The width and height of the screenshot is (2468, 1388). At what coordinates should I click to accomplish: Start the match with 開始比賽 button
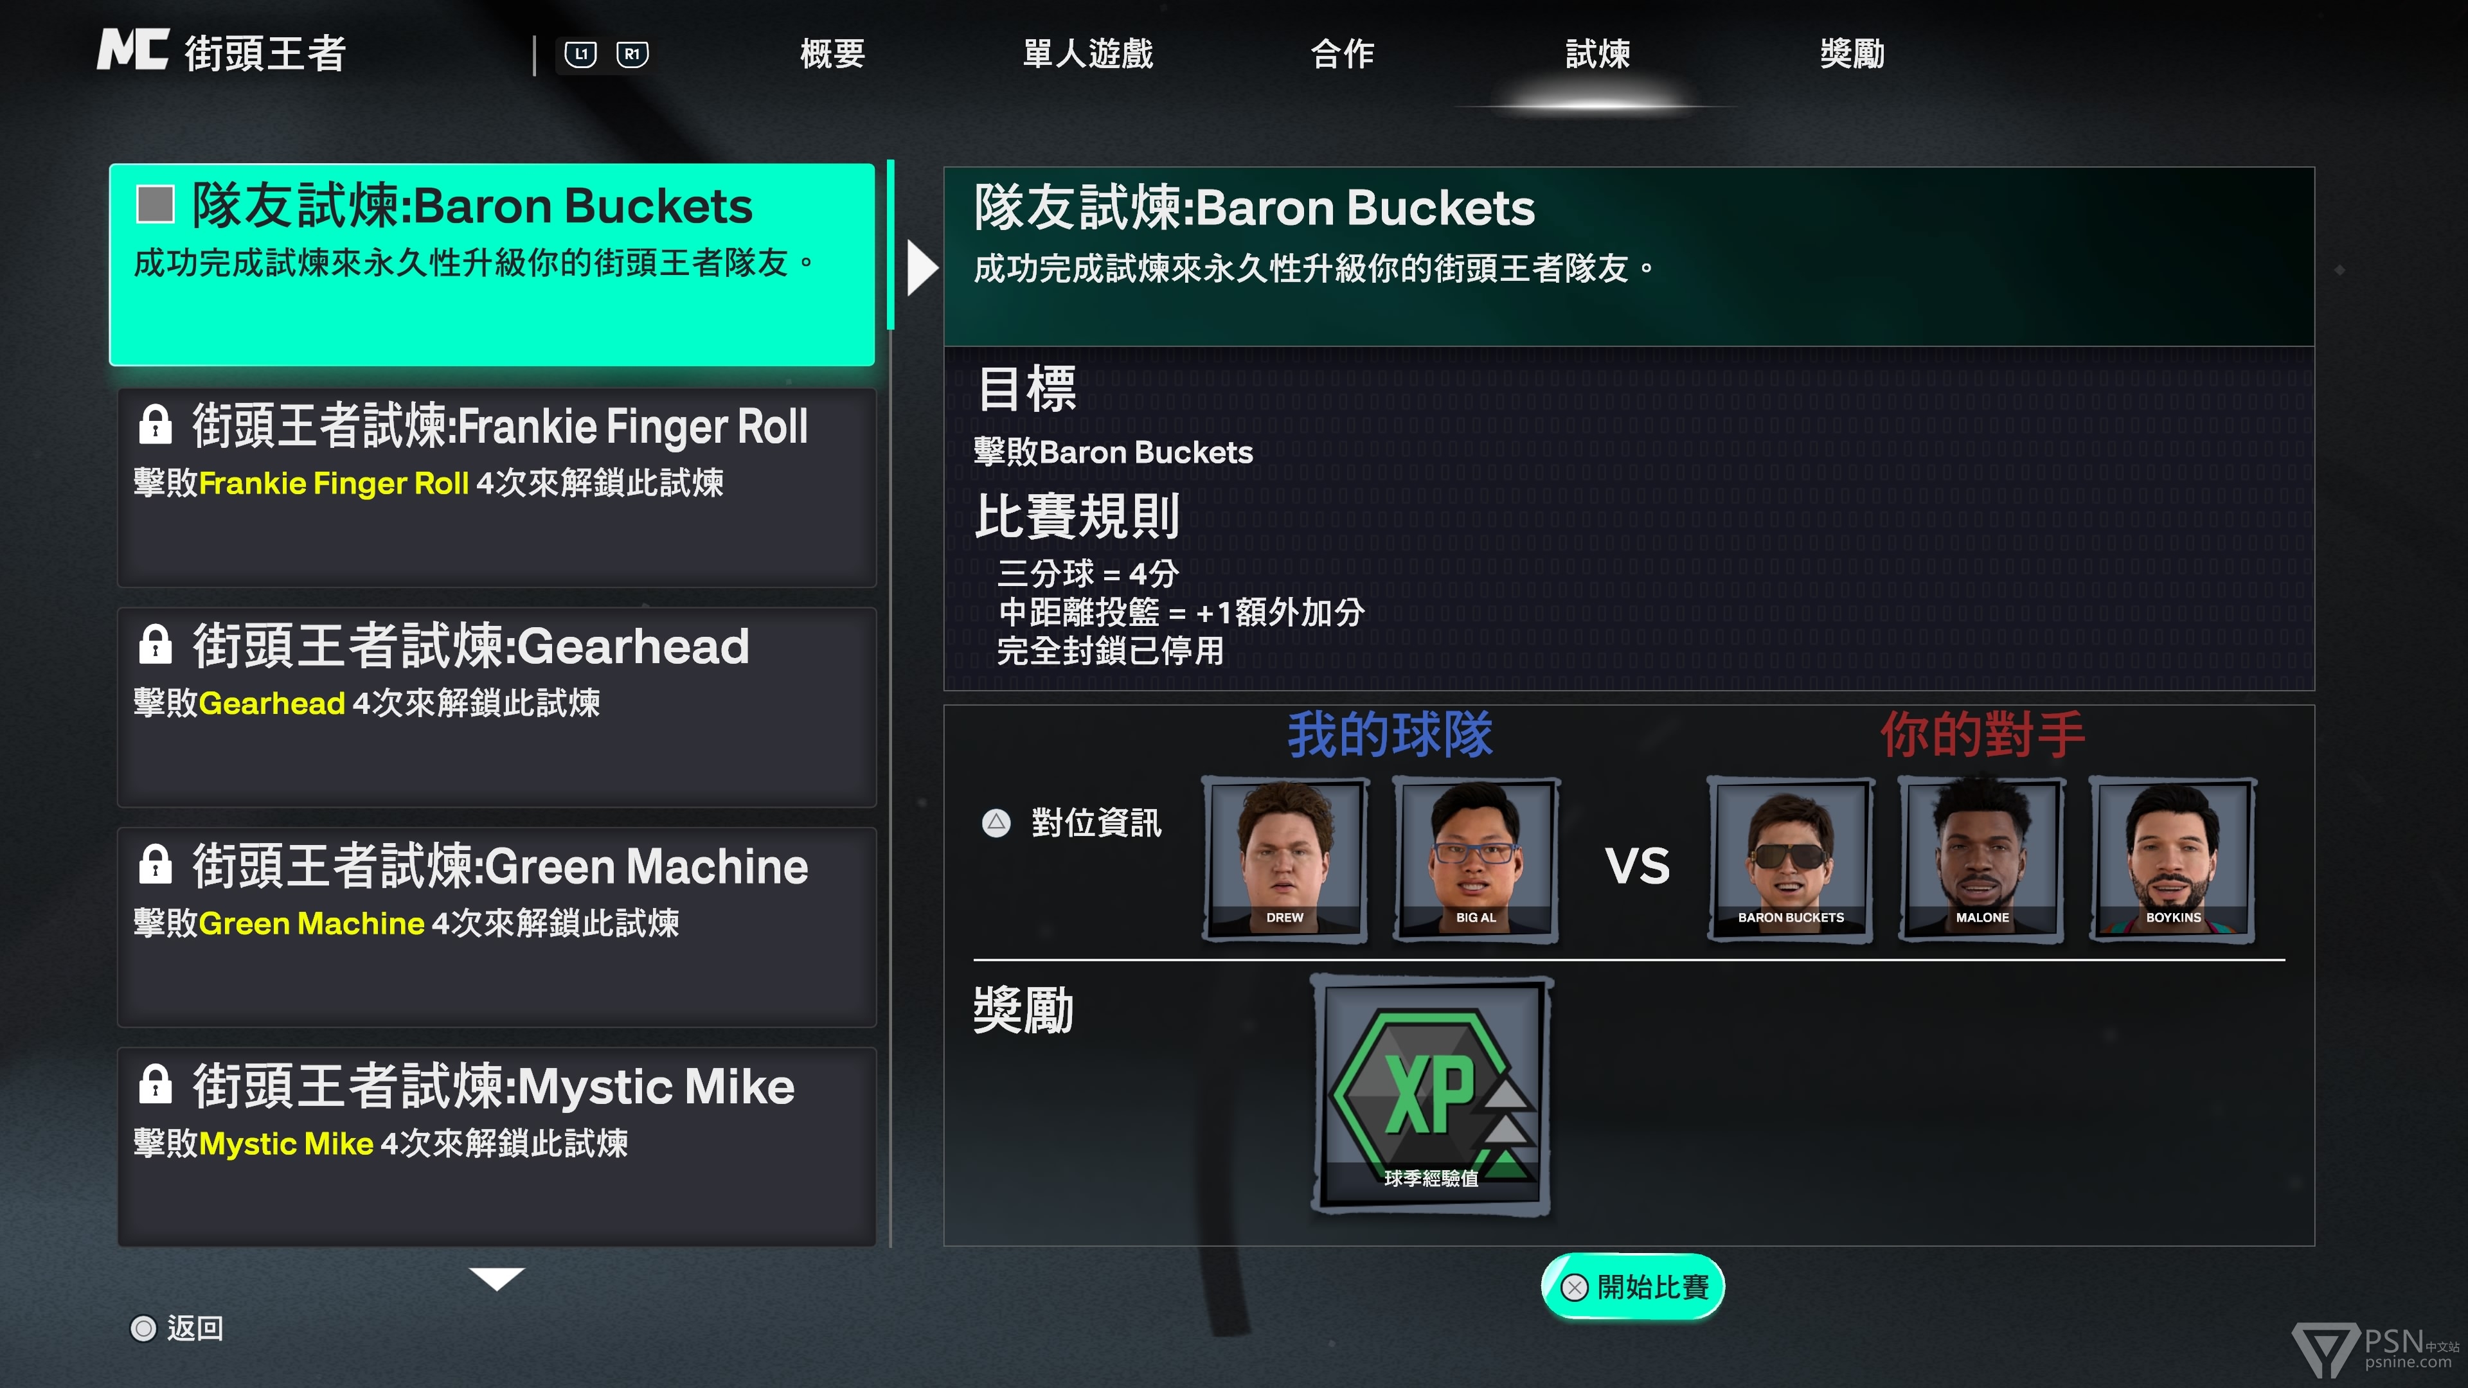(x=1632, y=1286)
